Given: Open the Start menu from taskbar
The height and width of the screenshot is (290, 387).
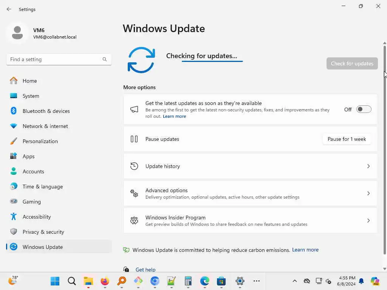Looking at the screenshot, I should click(55, 281).
